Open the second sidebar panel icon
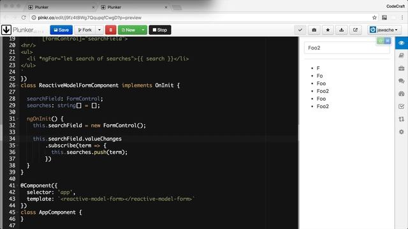This screenshot has height=229, width=408. (401, 55)
